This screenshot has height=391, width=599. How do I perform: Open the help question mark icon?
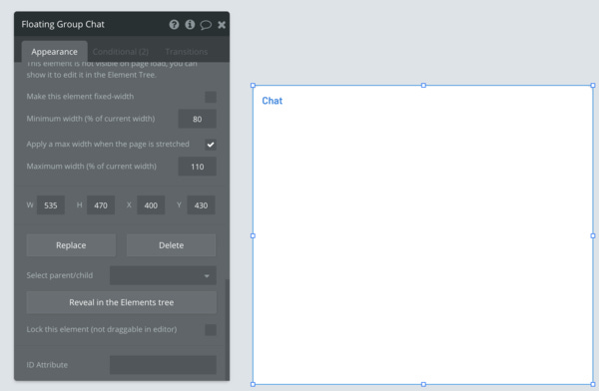coord(174,25)
